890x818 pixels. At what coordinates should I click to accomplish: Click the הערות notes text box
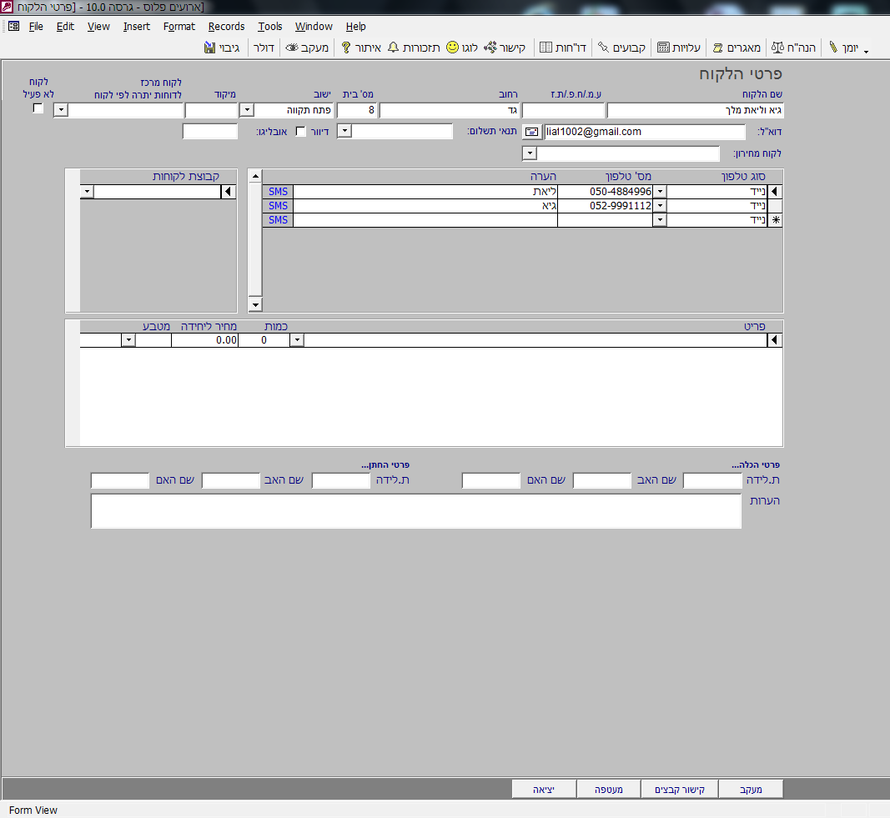coord(416,511)
